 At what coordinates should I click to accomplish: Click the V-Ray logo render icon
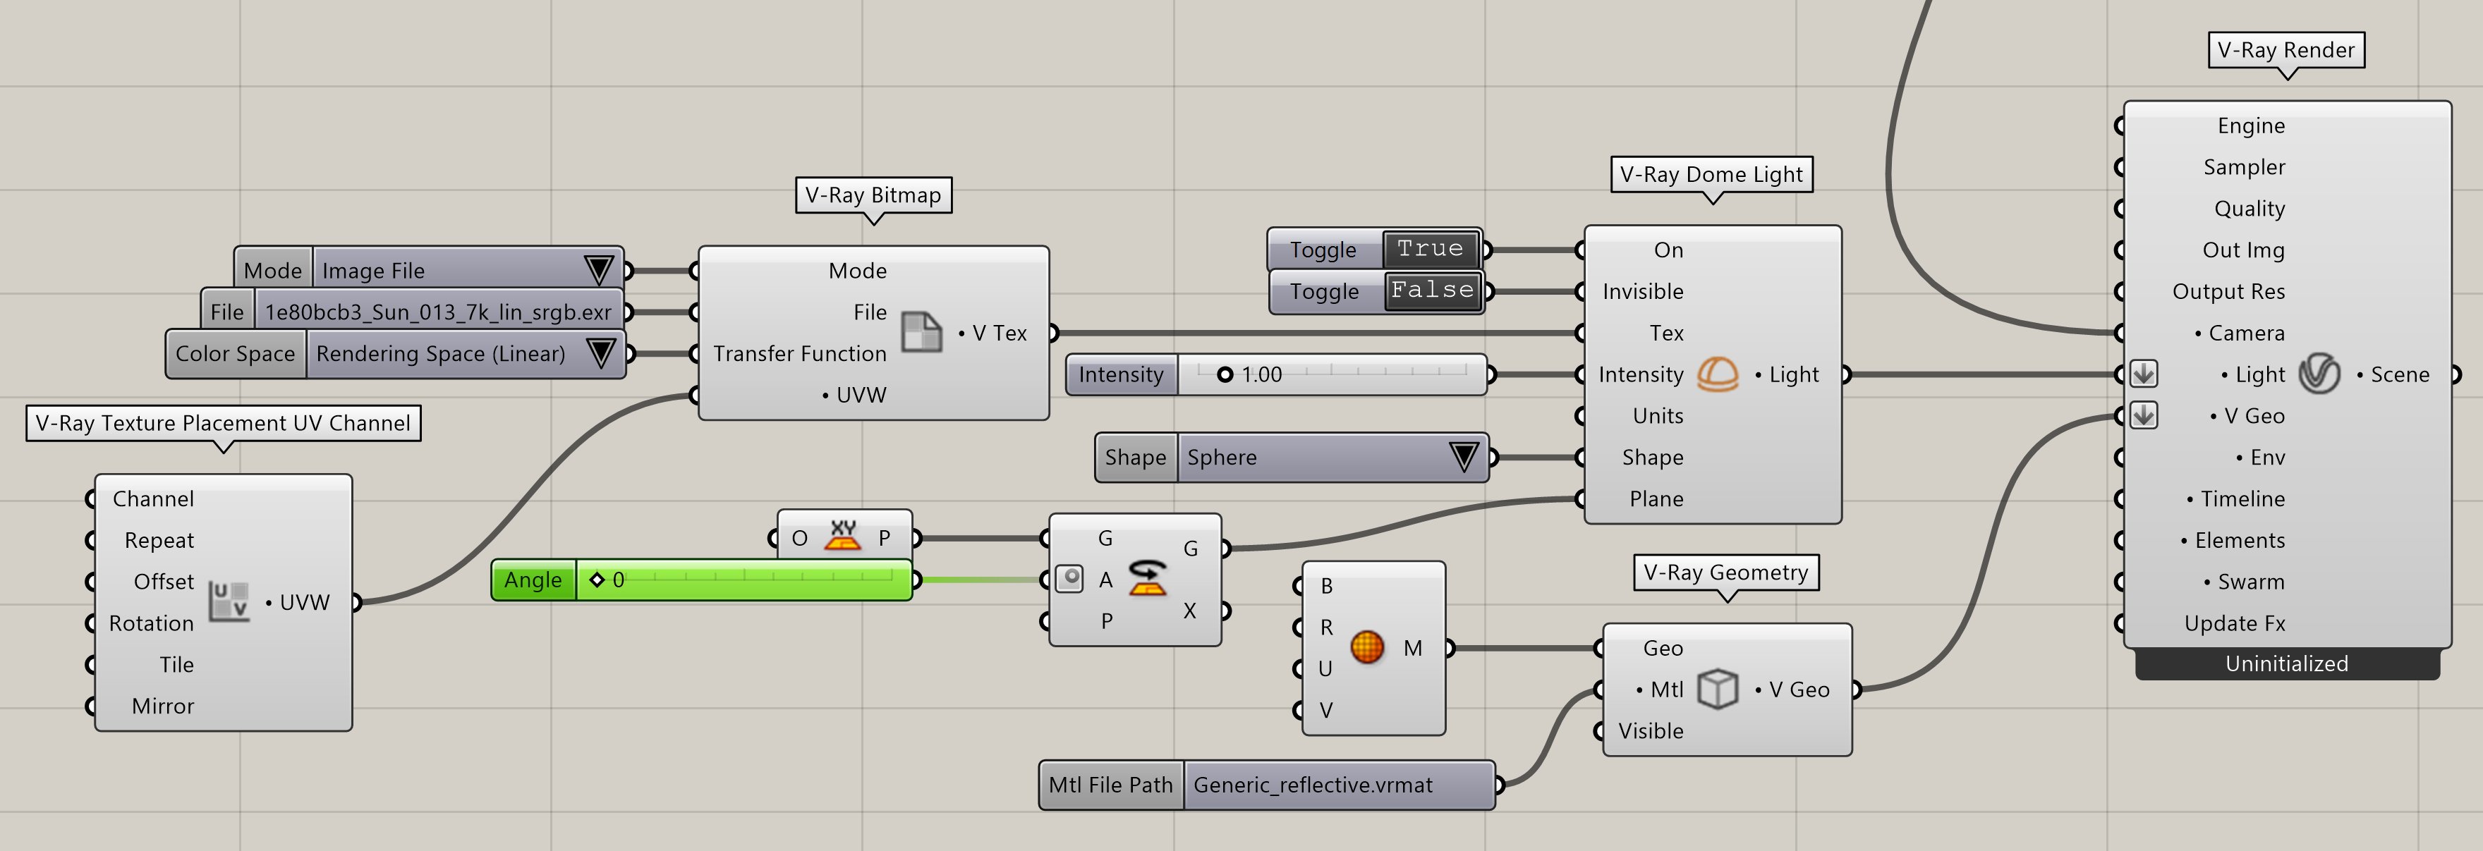2319,374
